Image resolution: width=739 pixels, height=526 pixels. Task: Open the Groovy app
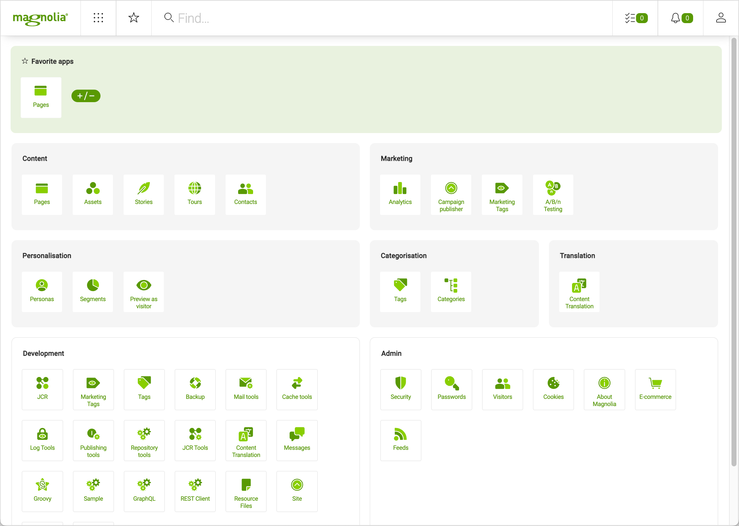[42, 491]
